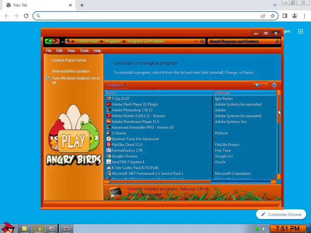
Task: Click the 7-Zip 21.07 program icon
Action: (x=108, y=99)
